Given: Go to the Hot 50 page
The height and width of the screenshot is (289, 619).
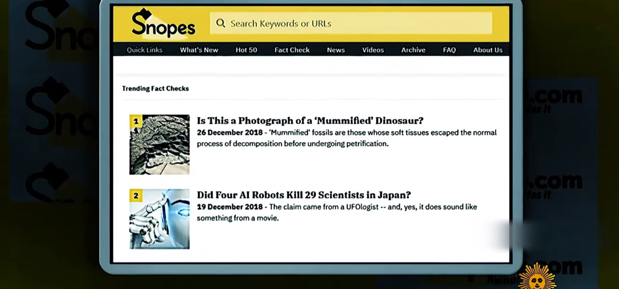Looking at the screenshot, I should (x=246, y=50).
